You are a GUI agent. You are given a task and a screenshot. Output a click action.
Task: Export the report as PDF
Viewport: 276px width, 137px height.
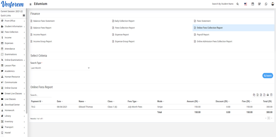pyautogui.click(x=264, y=95)
